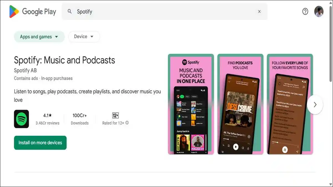Open the Music and Podcasts in One Place screenshot
Viewport: 333px width, 187px height.
click(x=191, y=104)
